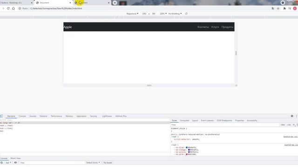Open the Default levels dropdown
This screenshot has height=168, width=298.
point(93,163)
